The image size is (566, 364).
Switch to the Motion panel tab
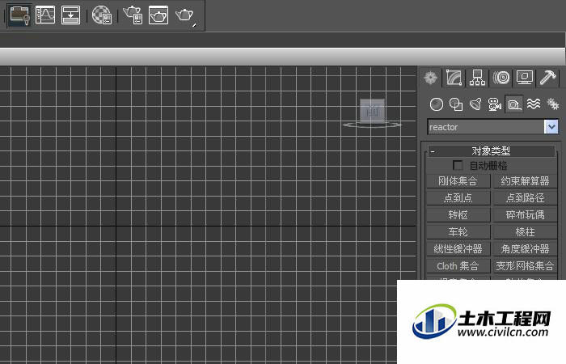point(501,78)
